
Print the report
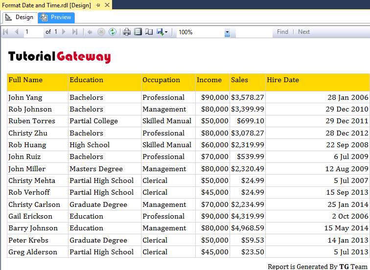127,32
